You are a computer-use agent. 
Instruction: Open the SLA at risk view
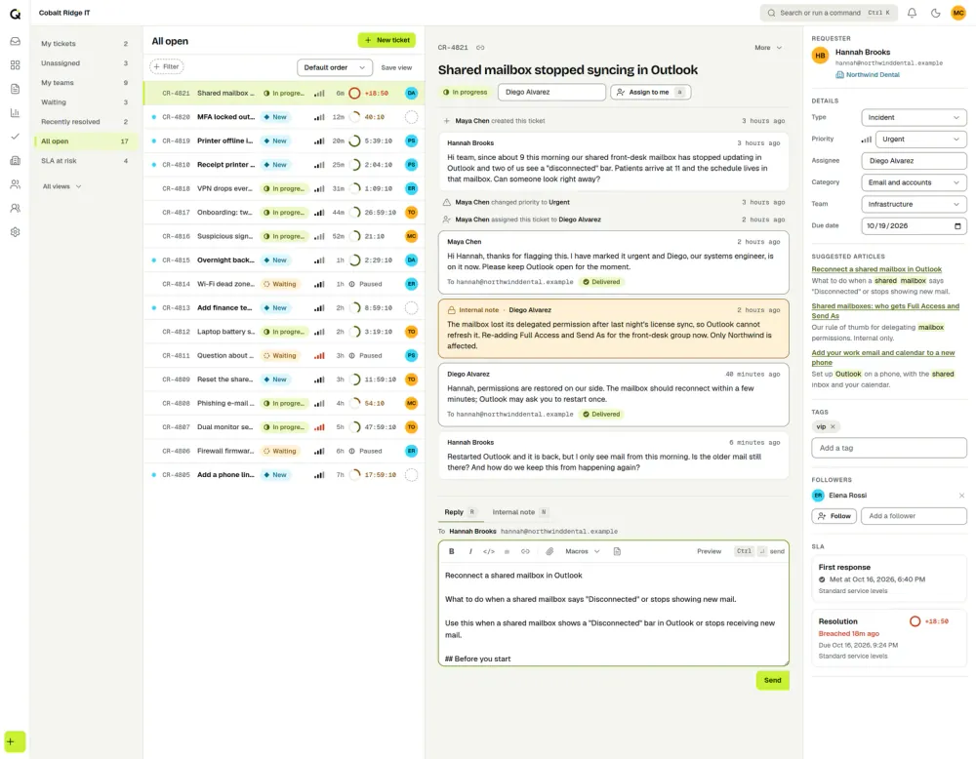pos(84,161)
